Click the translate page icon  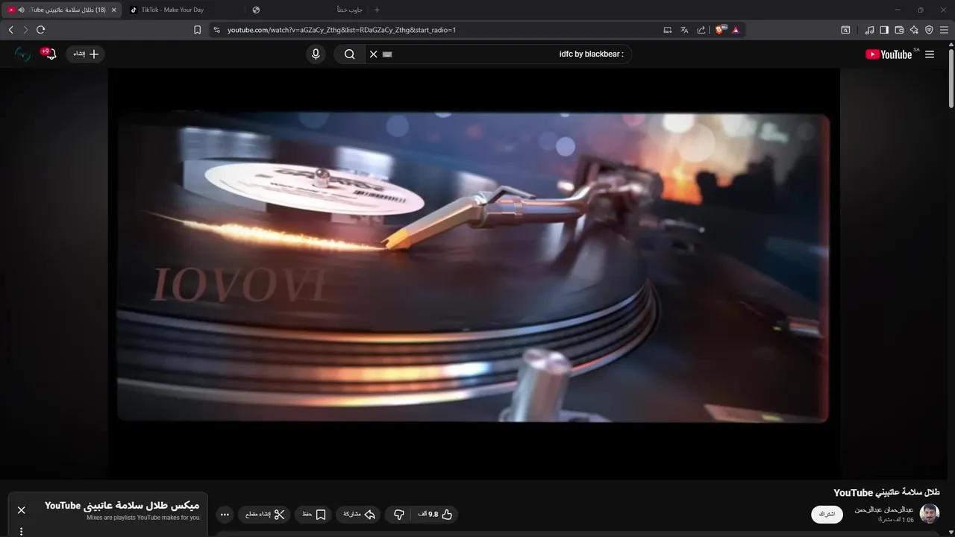[684, 30]
